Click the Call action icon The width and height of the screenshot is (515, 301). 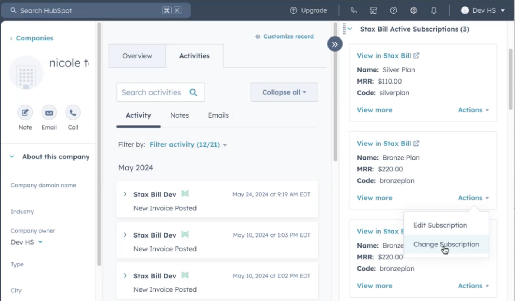(73, 112)
